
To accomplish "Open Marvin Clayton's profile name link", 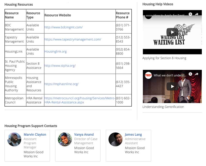I will (35, 135).
